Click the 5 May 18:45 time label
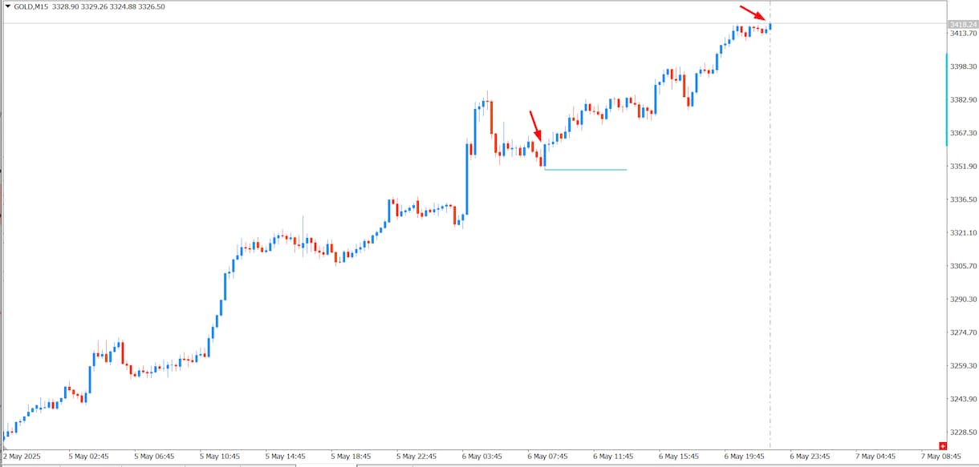 pyautogui.click(x=351, y=457)
